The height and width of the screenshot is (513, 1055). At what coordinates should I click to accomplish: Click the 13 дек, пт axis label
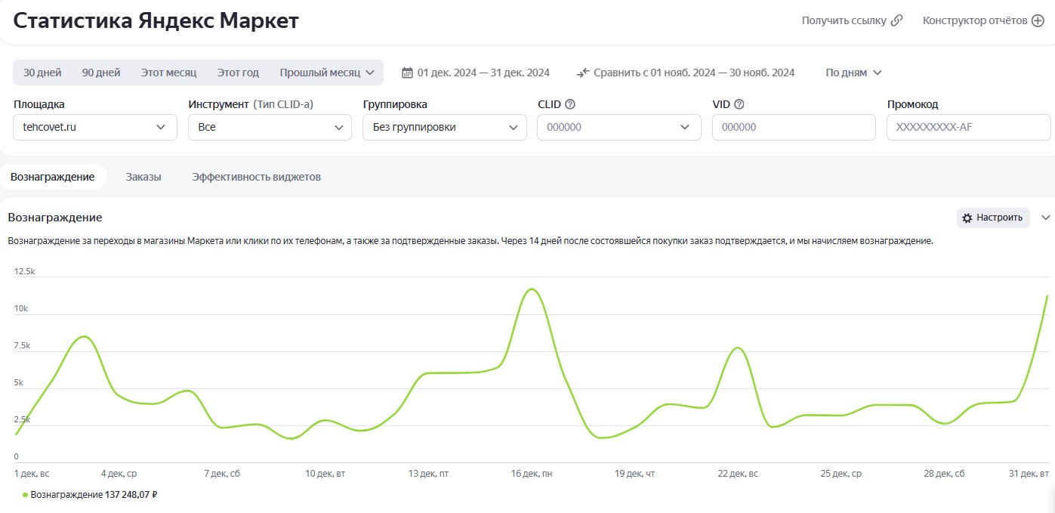(428, 474)
